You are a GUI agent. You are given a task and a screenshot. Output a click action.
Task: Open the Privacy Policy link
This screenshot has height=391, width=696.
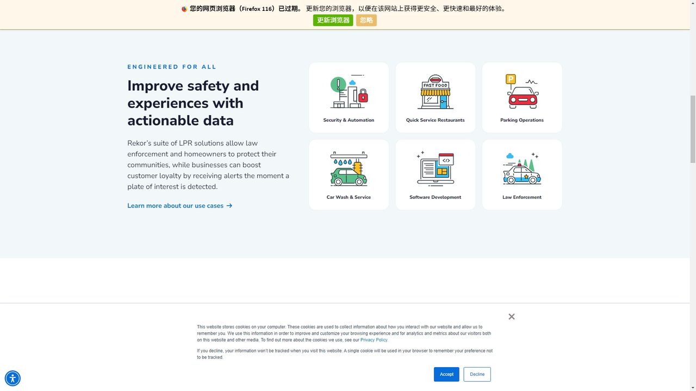[x=374, y=340]
